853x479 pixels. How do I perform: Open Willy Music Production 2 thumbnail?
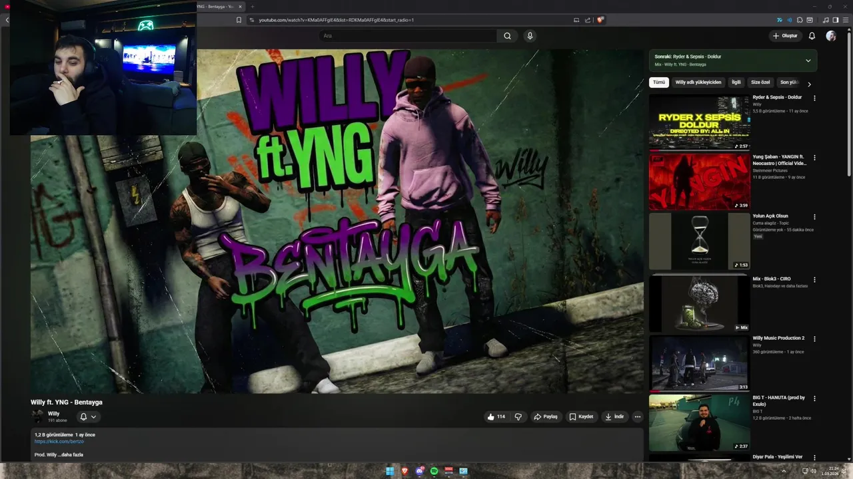[699, 363]
